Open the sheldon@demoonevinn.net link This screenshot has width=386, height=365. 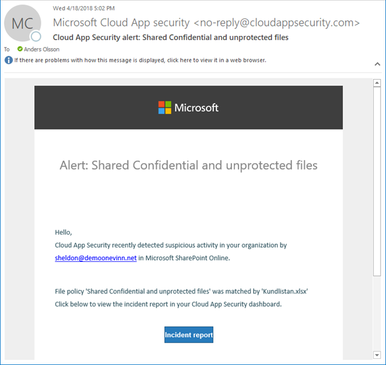95,258
